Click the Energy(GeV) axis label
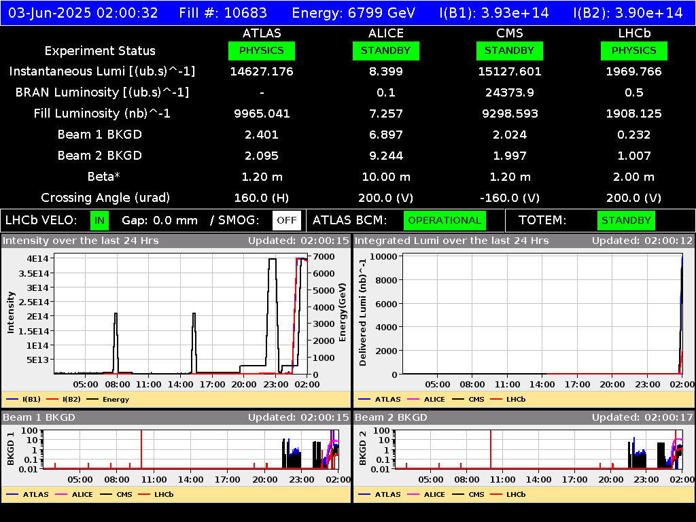 point(343,313)
